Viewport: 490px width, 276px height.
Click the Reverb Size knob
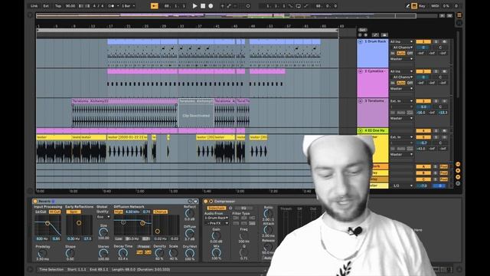coord(103,232)
